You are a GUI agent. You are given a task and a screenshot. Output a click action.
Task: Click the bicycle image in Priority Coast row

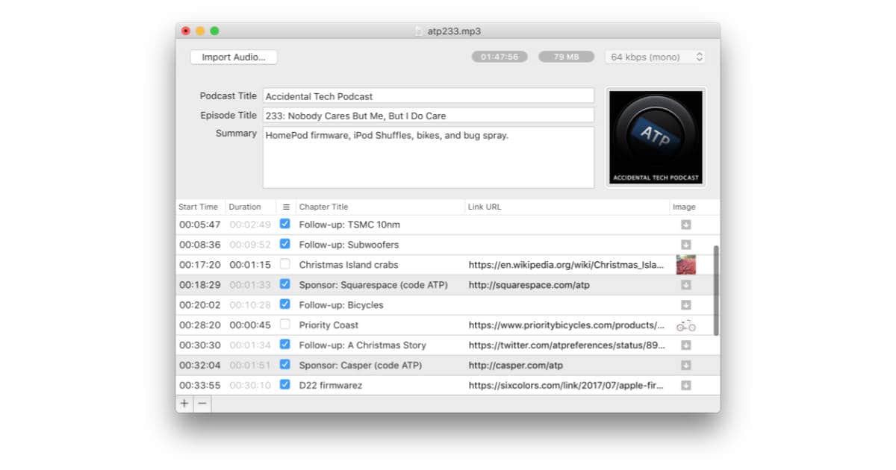tap(685, 325)
